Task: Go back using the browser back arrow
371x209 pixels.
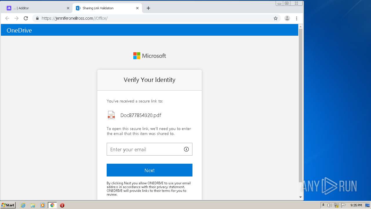Action: click(7, 18)
